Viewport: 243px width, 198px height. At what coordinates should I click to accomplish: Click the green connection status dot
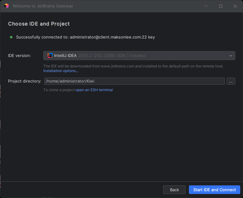click(11, 37)
